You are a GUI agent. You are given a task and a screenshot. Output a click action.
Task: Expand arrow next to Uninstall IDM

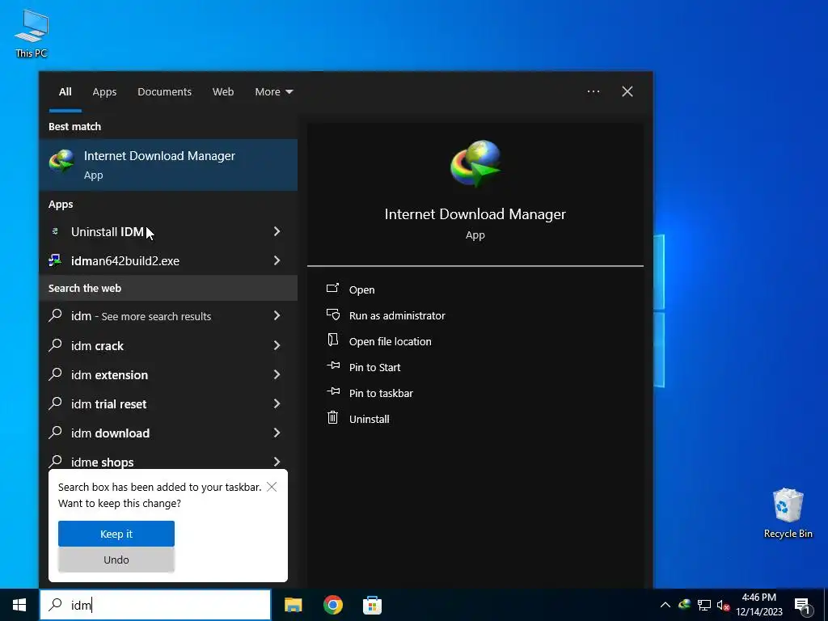pos(277,231)
